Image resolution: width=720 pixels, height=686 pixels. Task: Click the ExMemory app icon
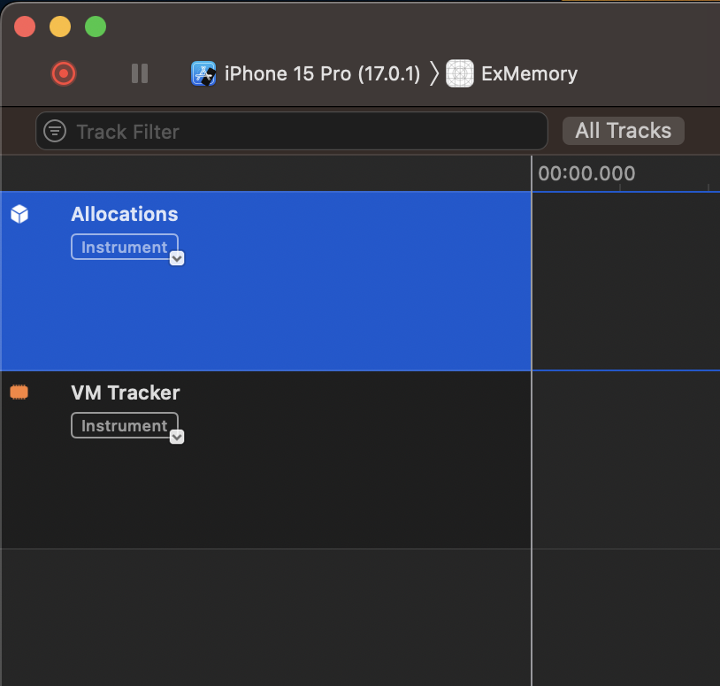click(x=460, y=73)
